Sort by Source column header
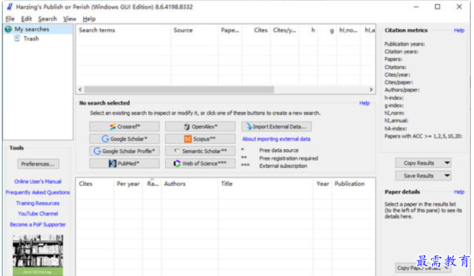Viewport: 474px width, 276px height. [x=194, y=30]
